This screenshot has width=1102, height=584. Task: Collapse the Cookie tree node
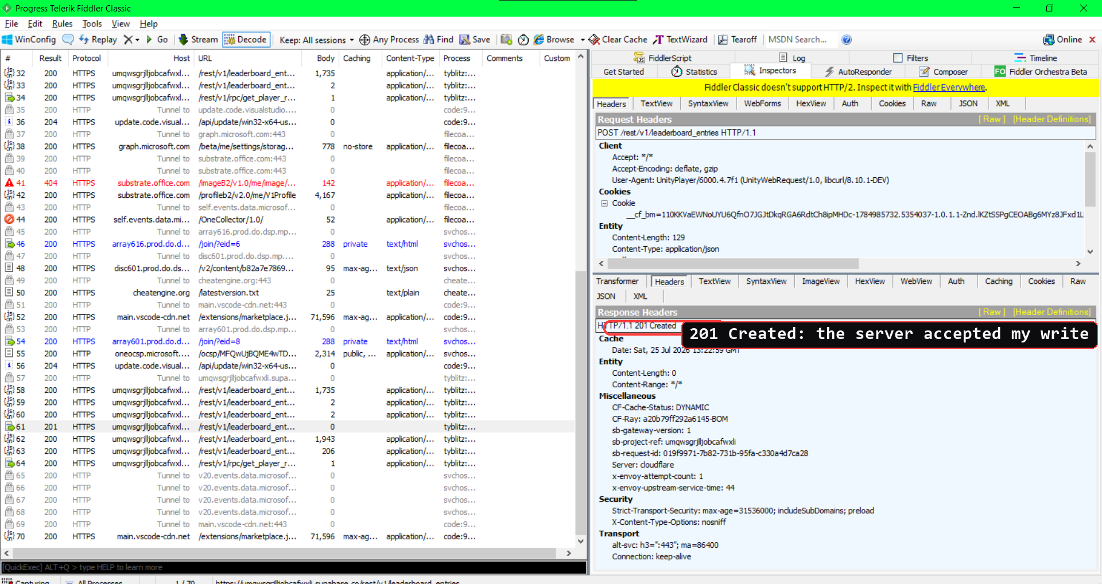click(x=604, y=203)
